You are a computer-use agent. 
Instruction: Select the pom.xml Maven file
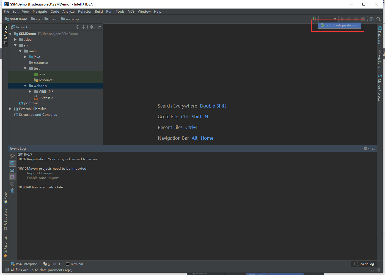click(x=28, y=103)
